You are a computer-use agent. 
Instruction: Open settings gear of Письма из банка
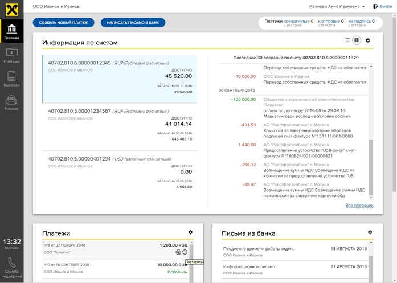[x=370, y=232]
